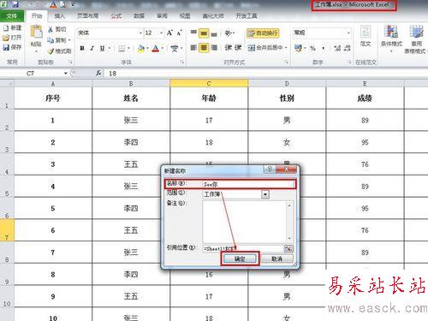428x321 pixels.
Task: Click Merge & Center (合并后居中) button
Action: click(265, 48)
